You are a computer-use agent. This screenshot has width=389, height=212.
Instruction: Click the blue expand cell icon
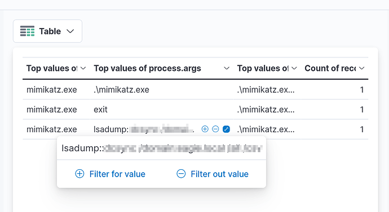226,129
